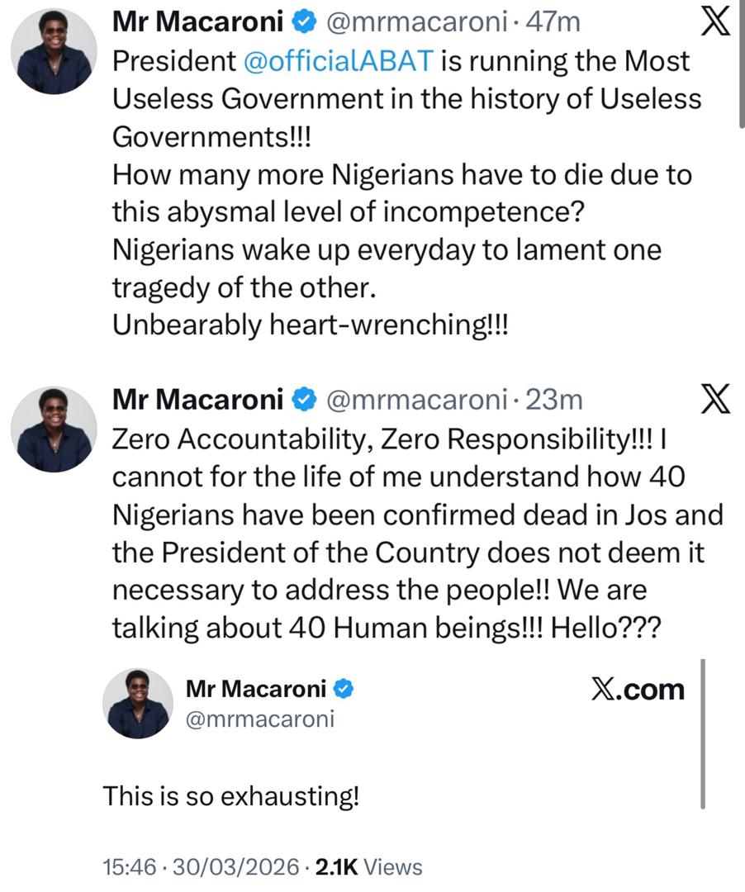Open the @mrmacaroni handle in the quoted post

point(261,719)
